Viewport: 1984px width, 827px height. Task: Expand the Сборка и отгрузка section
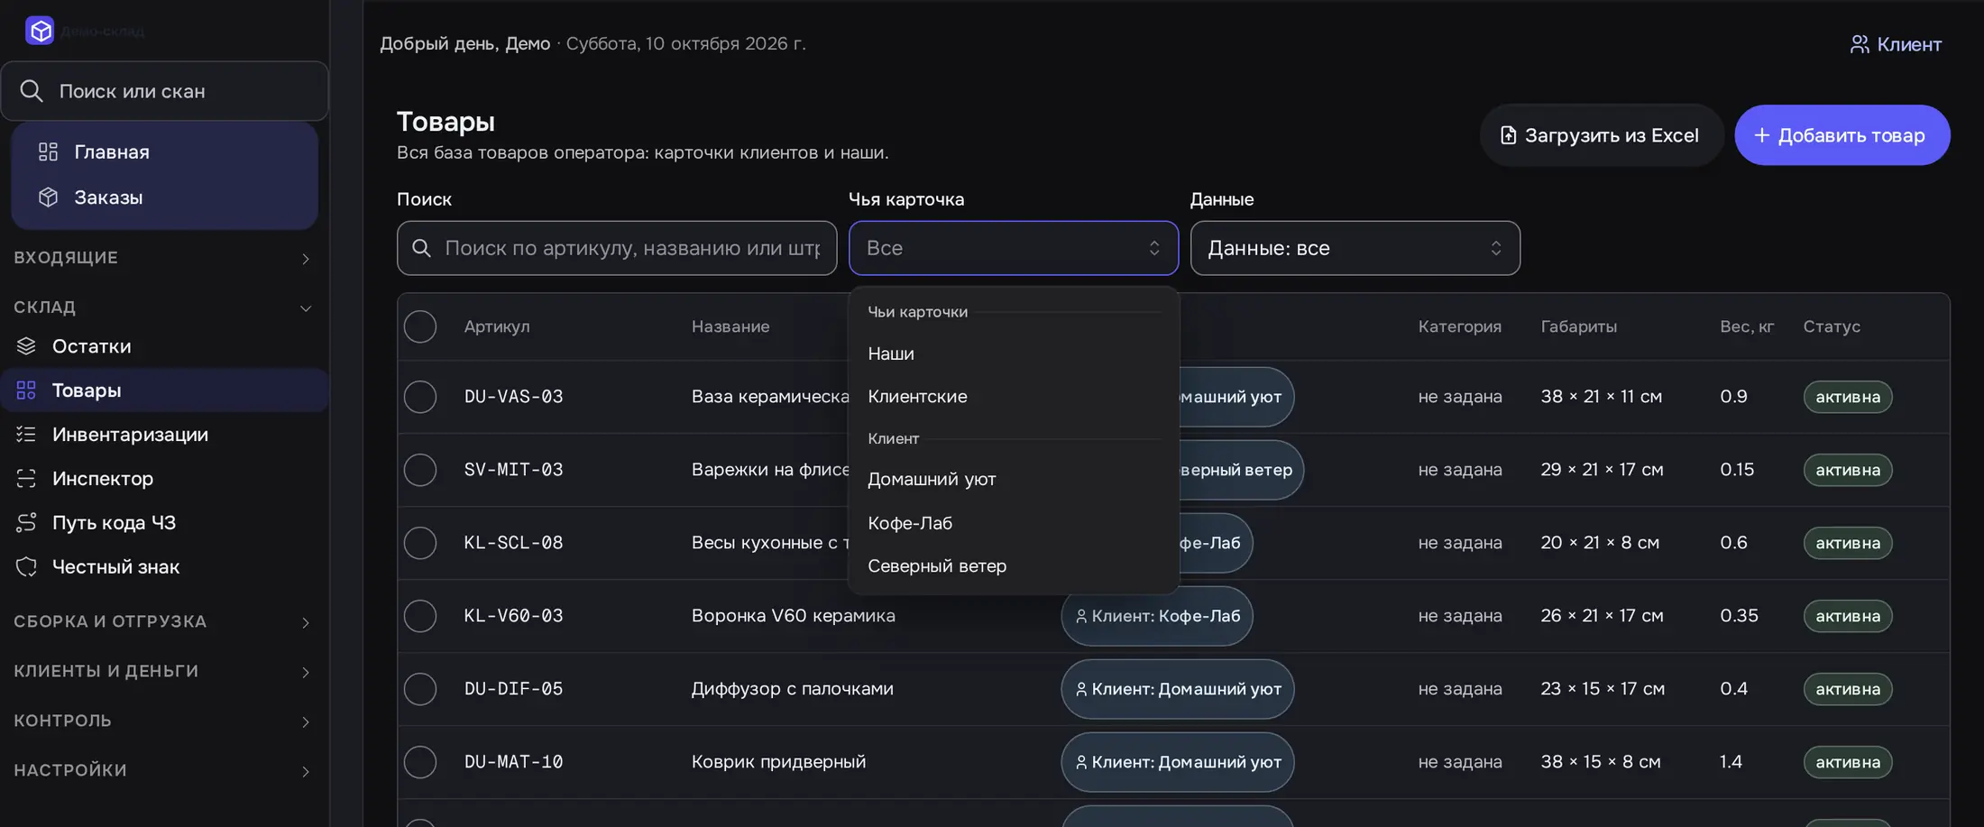163,621
